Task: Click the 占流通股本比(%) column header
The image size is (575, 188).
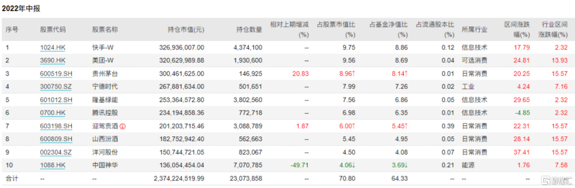Action: click(435, 29)
